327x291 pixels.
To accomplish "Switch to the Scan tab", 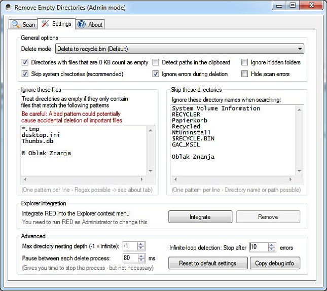I will 23,24.
